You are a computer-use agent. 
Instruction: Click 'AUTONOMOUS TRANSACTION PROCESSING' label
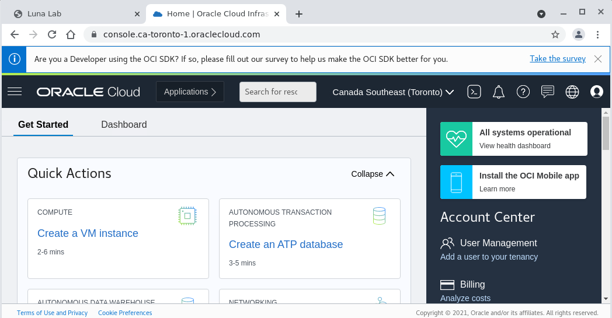(x=280, y=218)
